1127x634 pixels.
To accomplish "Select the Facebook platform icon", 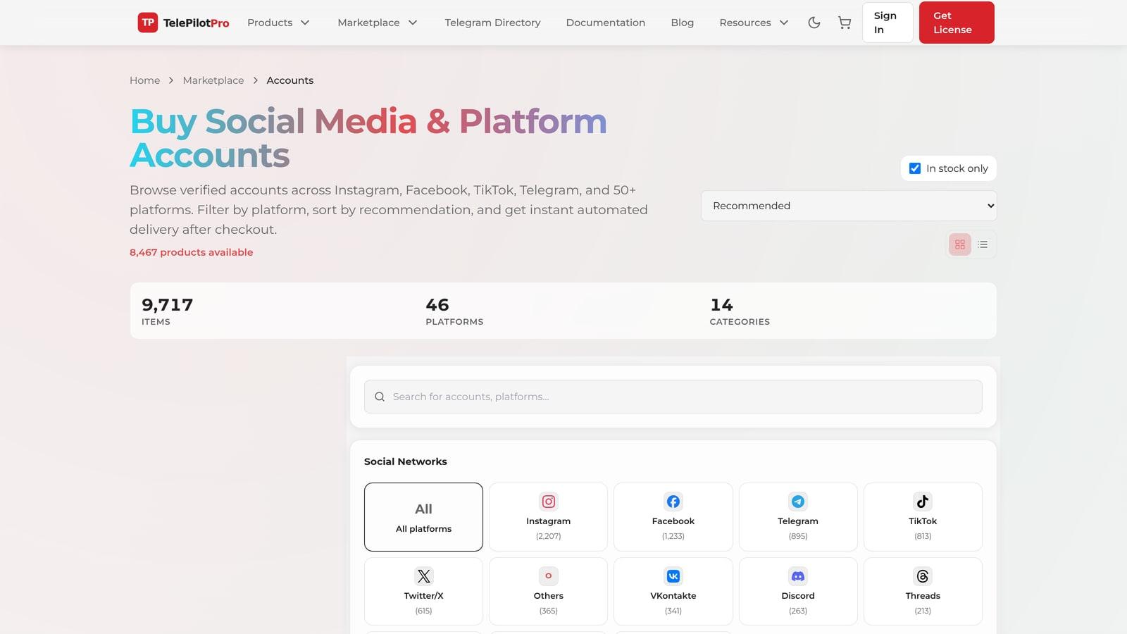I will click(673, 502).
